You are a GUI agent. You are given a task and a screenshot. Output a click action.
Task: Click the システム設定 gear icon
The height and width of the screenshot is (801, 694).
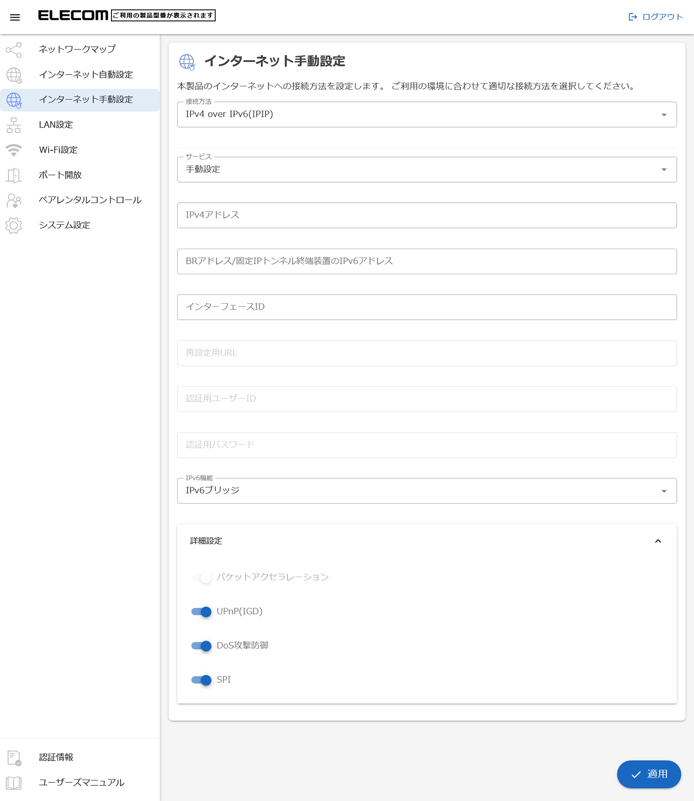(x=14, y=226)
